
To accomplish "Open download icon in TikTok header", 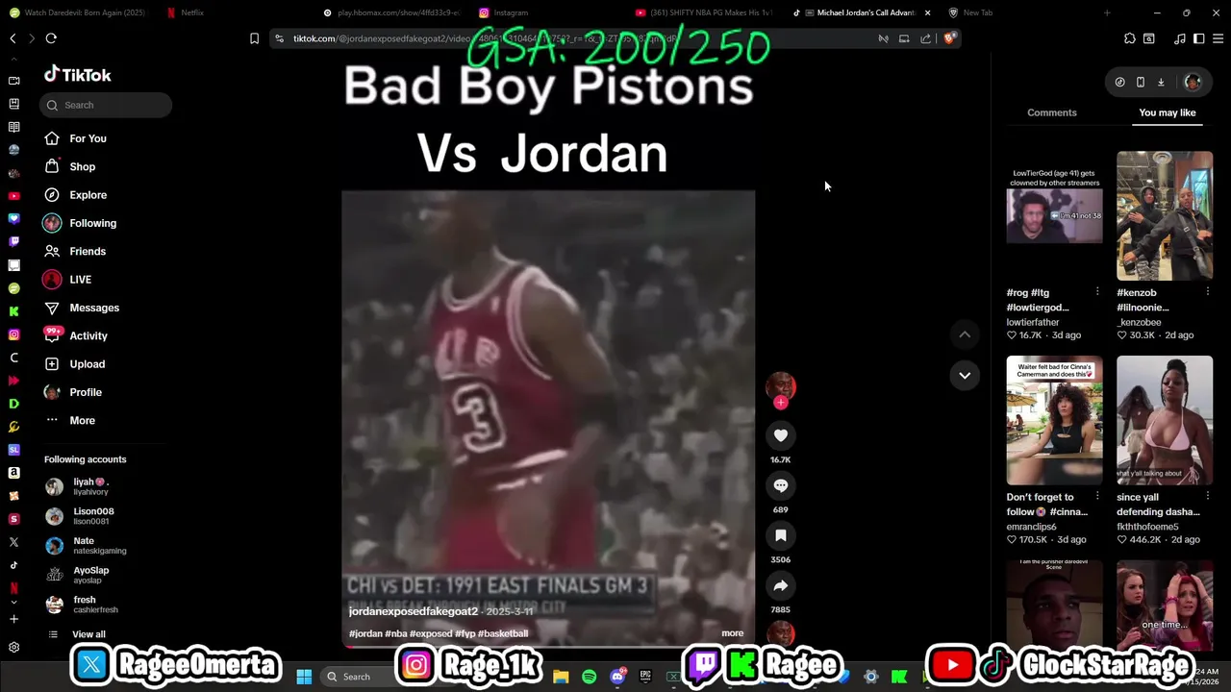I will tap(1161, 83).
